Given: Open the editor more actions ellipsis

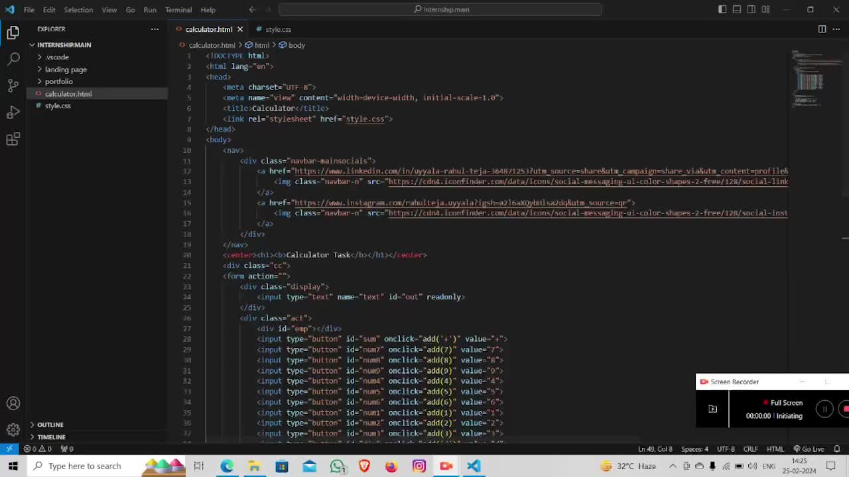Looking at the screenshot, I should click(836, 29).
